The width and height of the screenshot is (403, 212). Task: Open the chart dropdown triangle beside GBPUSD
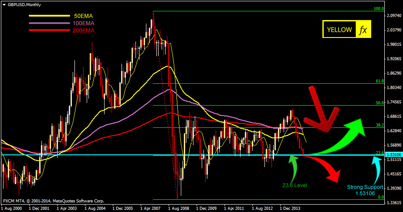[x=4, y=4]
